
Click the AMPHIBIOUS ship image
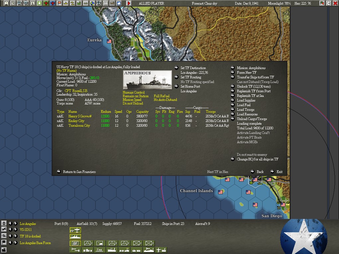tap(148, 80)
